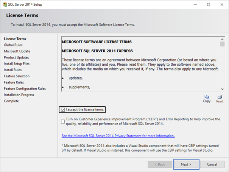The image size is (229, 172).
Task: Select Microsoft Update step in sidebar
Action: click(x=17, y=51)
